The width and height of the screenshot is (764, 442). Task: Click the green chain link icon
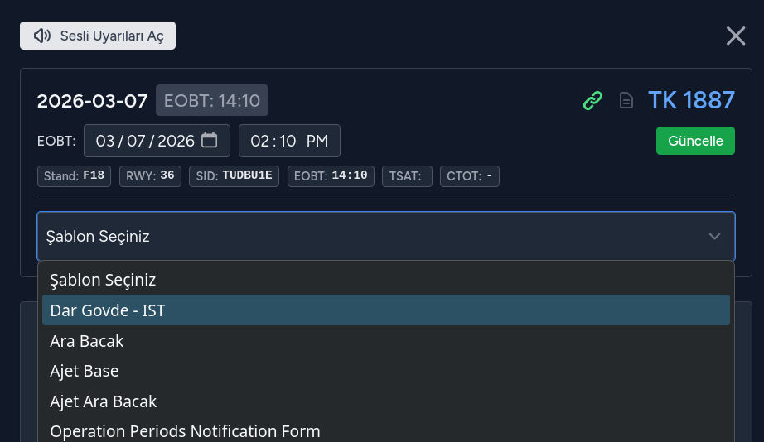[x=592, y=101]
